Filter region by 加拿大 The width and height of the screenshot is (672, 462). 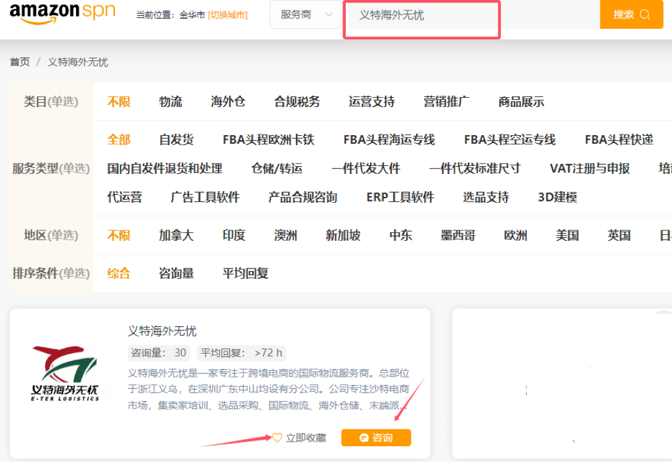(176, 236)
